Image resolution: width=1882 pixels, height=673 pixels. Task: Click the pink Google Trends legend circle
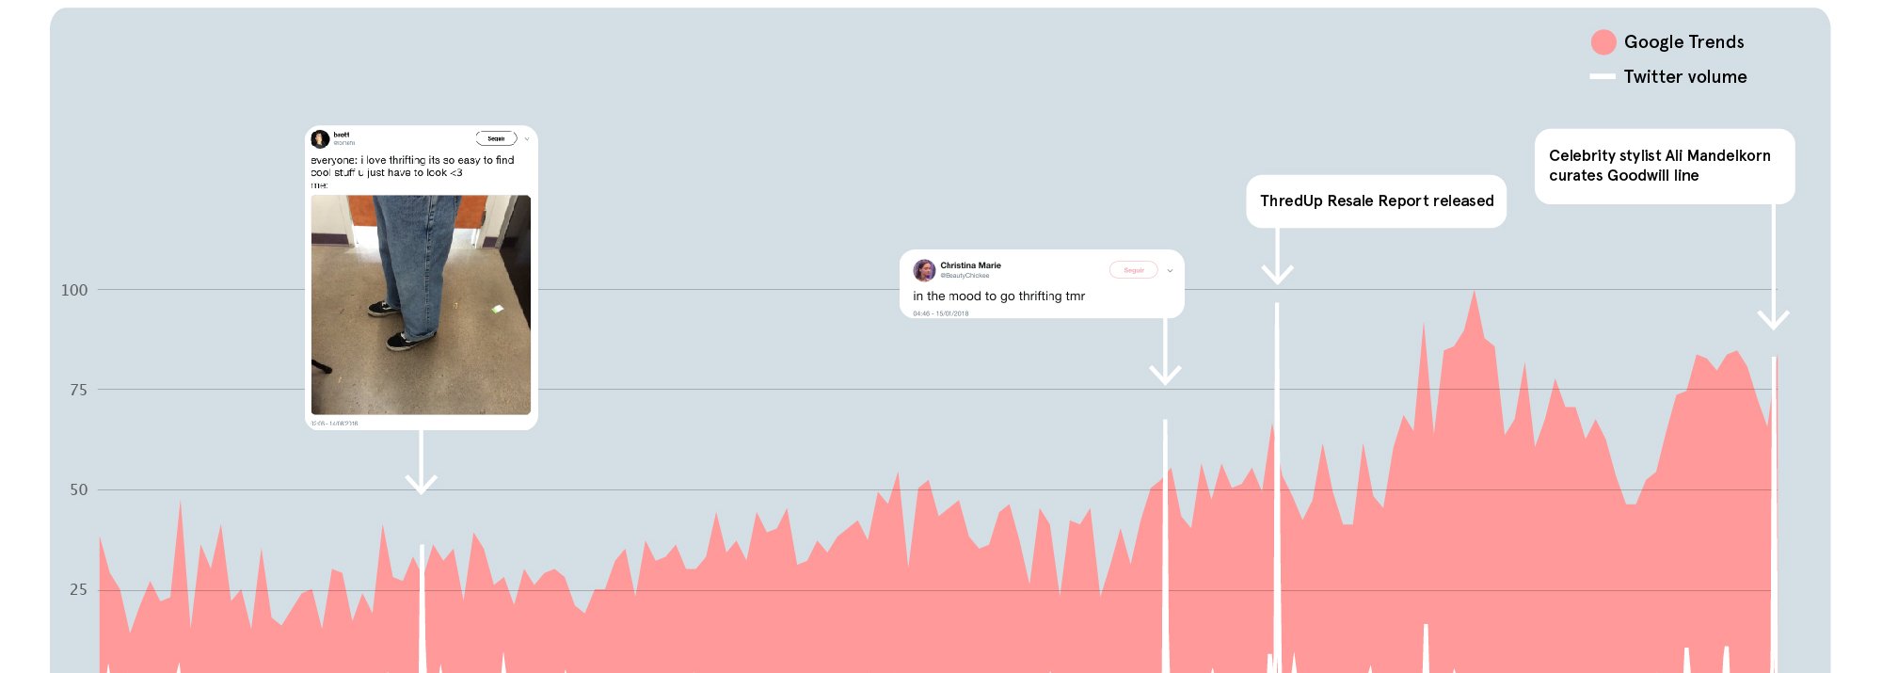(x=1603, y=42)
